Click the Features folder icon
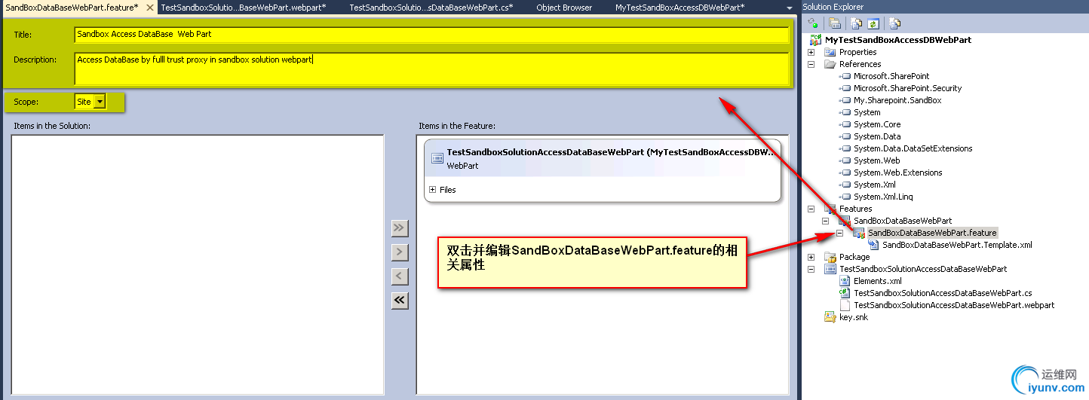 tap(830, 209)
